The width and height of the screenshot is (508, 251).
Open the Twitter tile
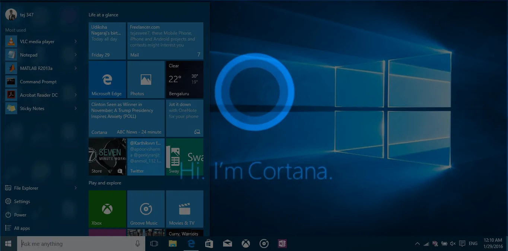click(146, 157)
